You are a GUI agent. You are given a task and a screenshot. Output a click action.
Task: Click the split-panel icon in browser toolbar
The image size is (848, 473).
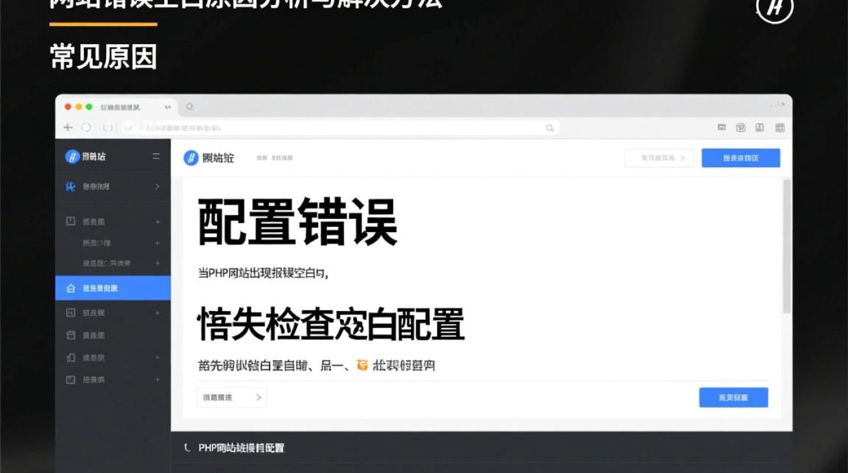[760, 127]
